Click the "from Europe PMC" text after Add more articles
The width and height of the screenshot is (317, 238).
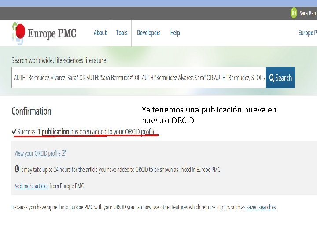coord(67,186)
